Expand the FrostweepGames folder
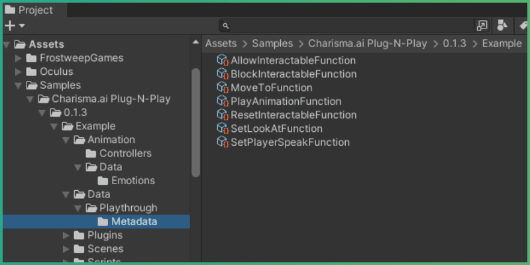The width and height of the screenshot is (530, 265). tap(19, 58)
